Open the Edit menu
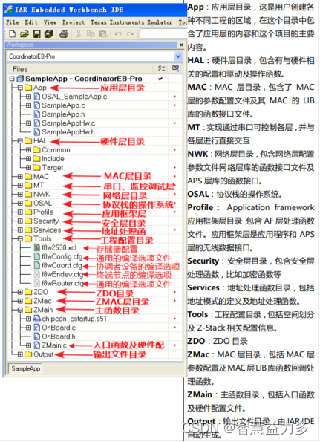 coord(31,22)
